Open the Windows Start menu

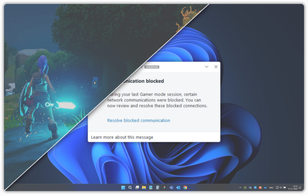click(x=123, y=187)
